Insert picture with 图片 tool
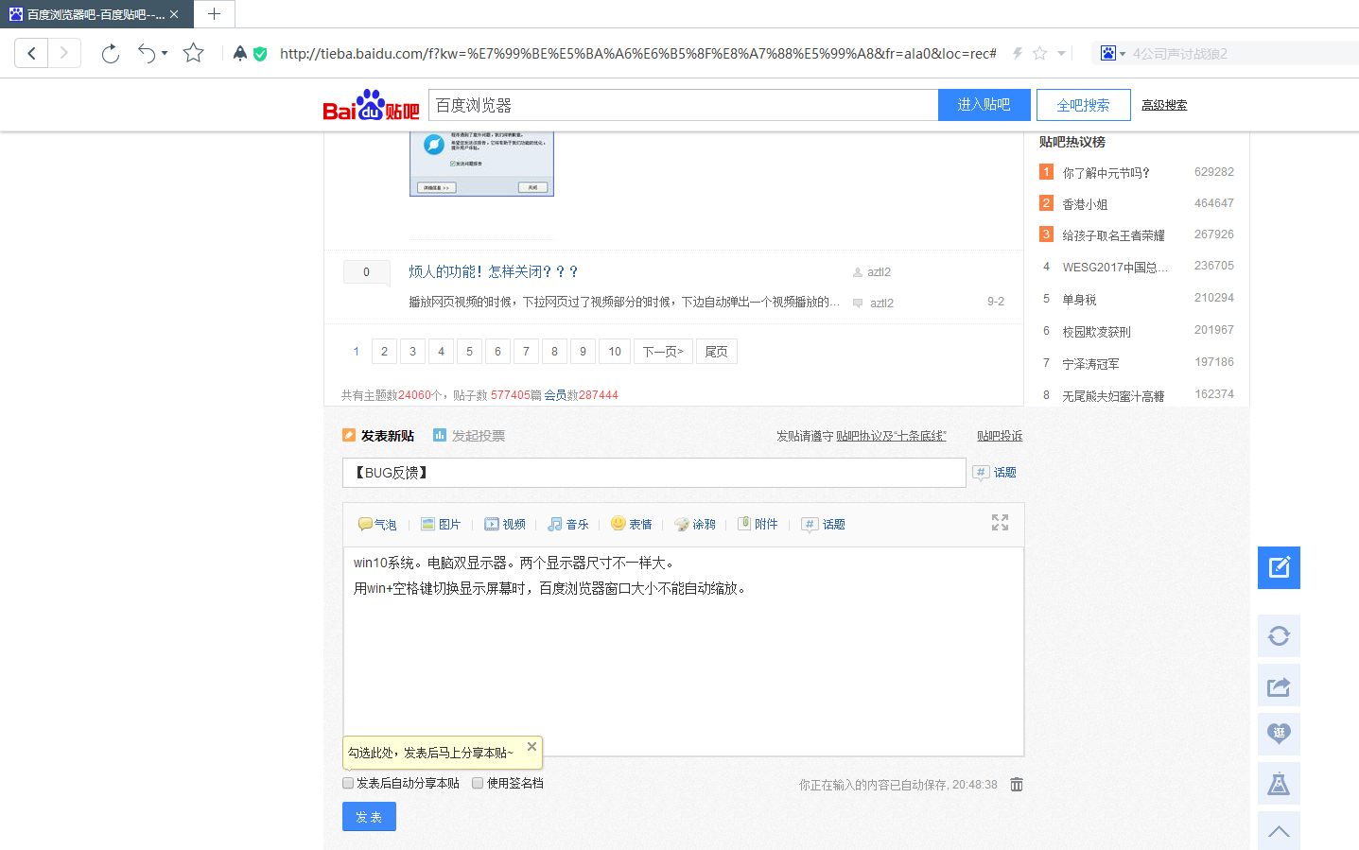This screenshot has width=1359, height=850. pos(441,524)
